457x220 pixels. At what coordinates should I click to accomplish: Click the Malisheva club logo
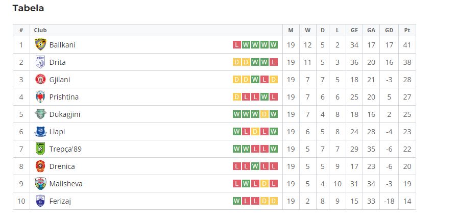click(40, 184)
